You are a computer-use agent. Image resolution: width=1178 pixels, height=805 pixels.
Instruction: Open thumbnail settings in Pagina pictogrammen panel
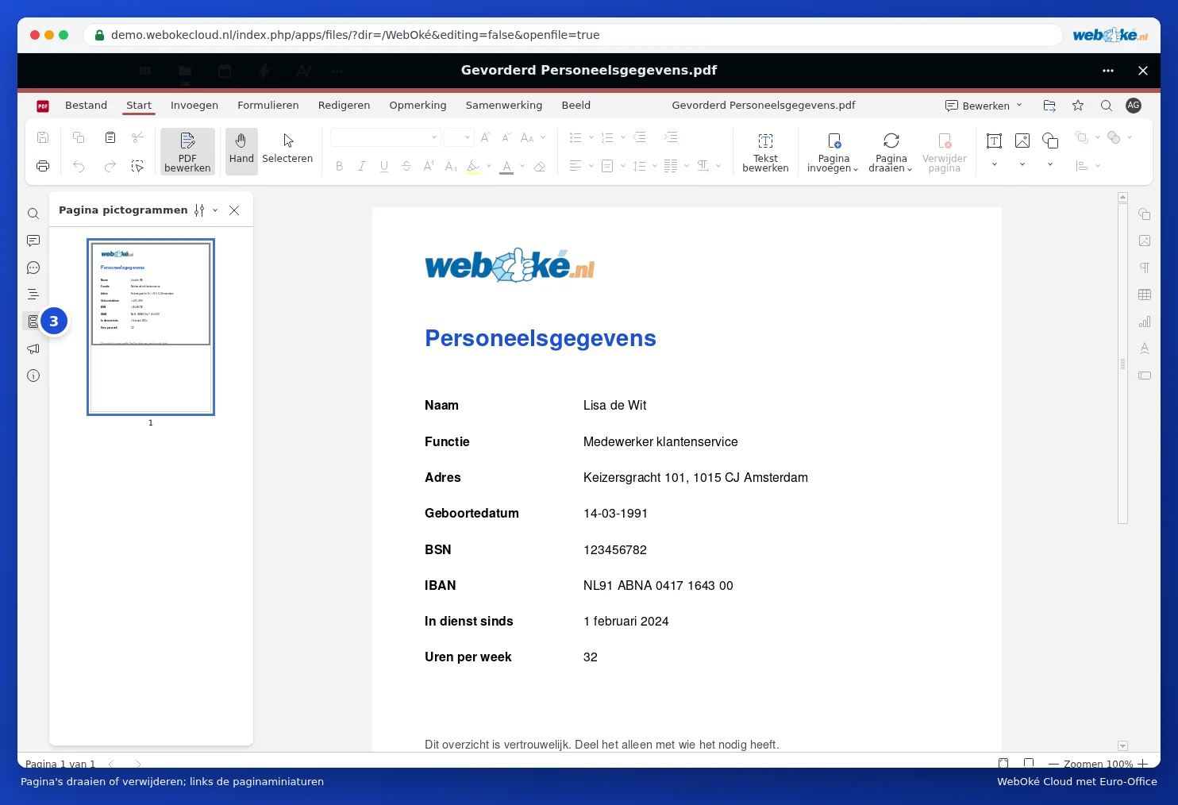[x=206, y=210]
